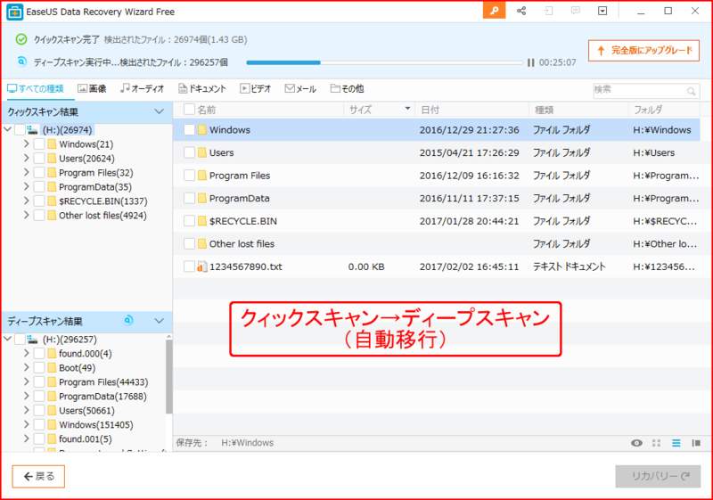Open the feedback chat icon
This screenshot has height=500, width=713.
(x=575, y=11)
